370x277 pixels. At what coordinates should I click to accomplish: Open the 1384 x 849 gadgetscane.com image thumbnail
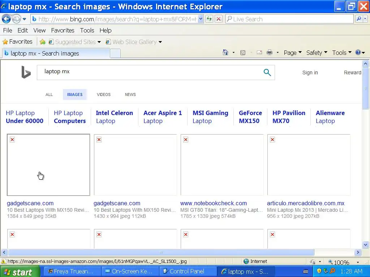pyautogui.click(x=48, y=165)
